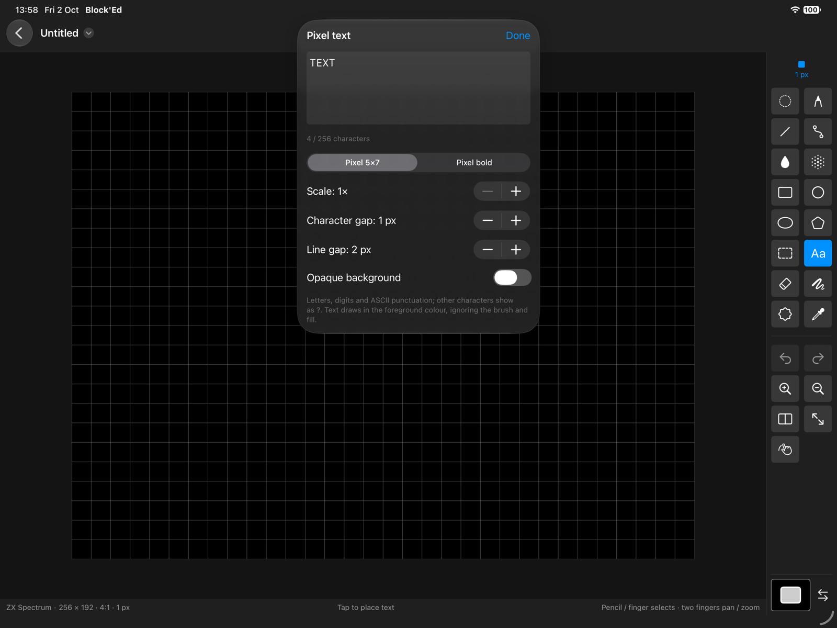Select the dotted circle lasso tool
The width and height of the screenshot is (837, 628).
point(785,102)
